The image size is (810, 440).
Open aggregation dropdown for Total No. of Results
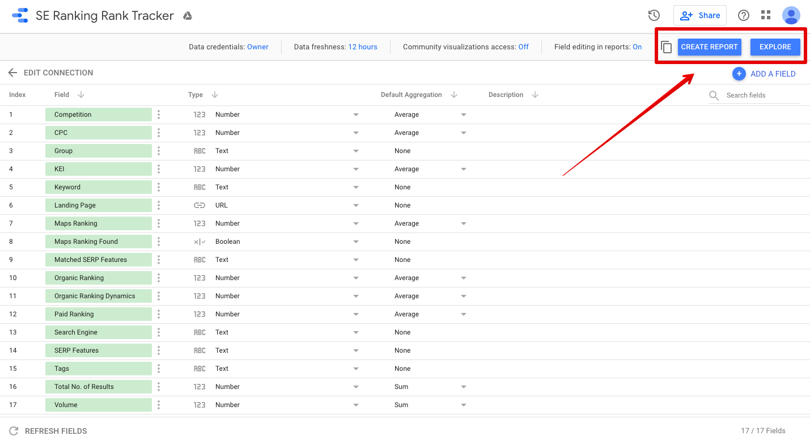pos(464,387)
